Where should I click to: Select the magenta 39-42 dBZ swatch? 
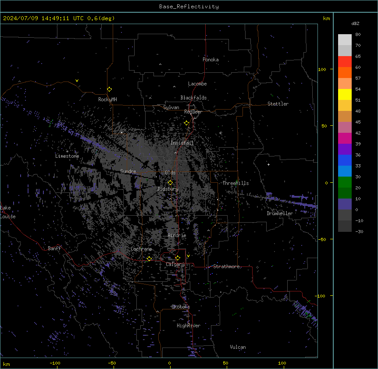(x=345, y=138)
